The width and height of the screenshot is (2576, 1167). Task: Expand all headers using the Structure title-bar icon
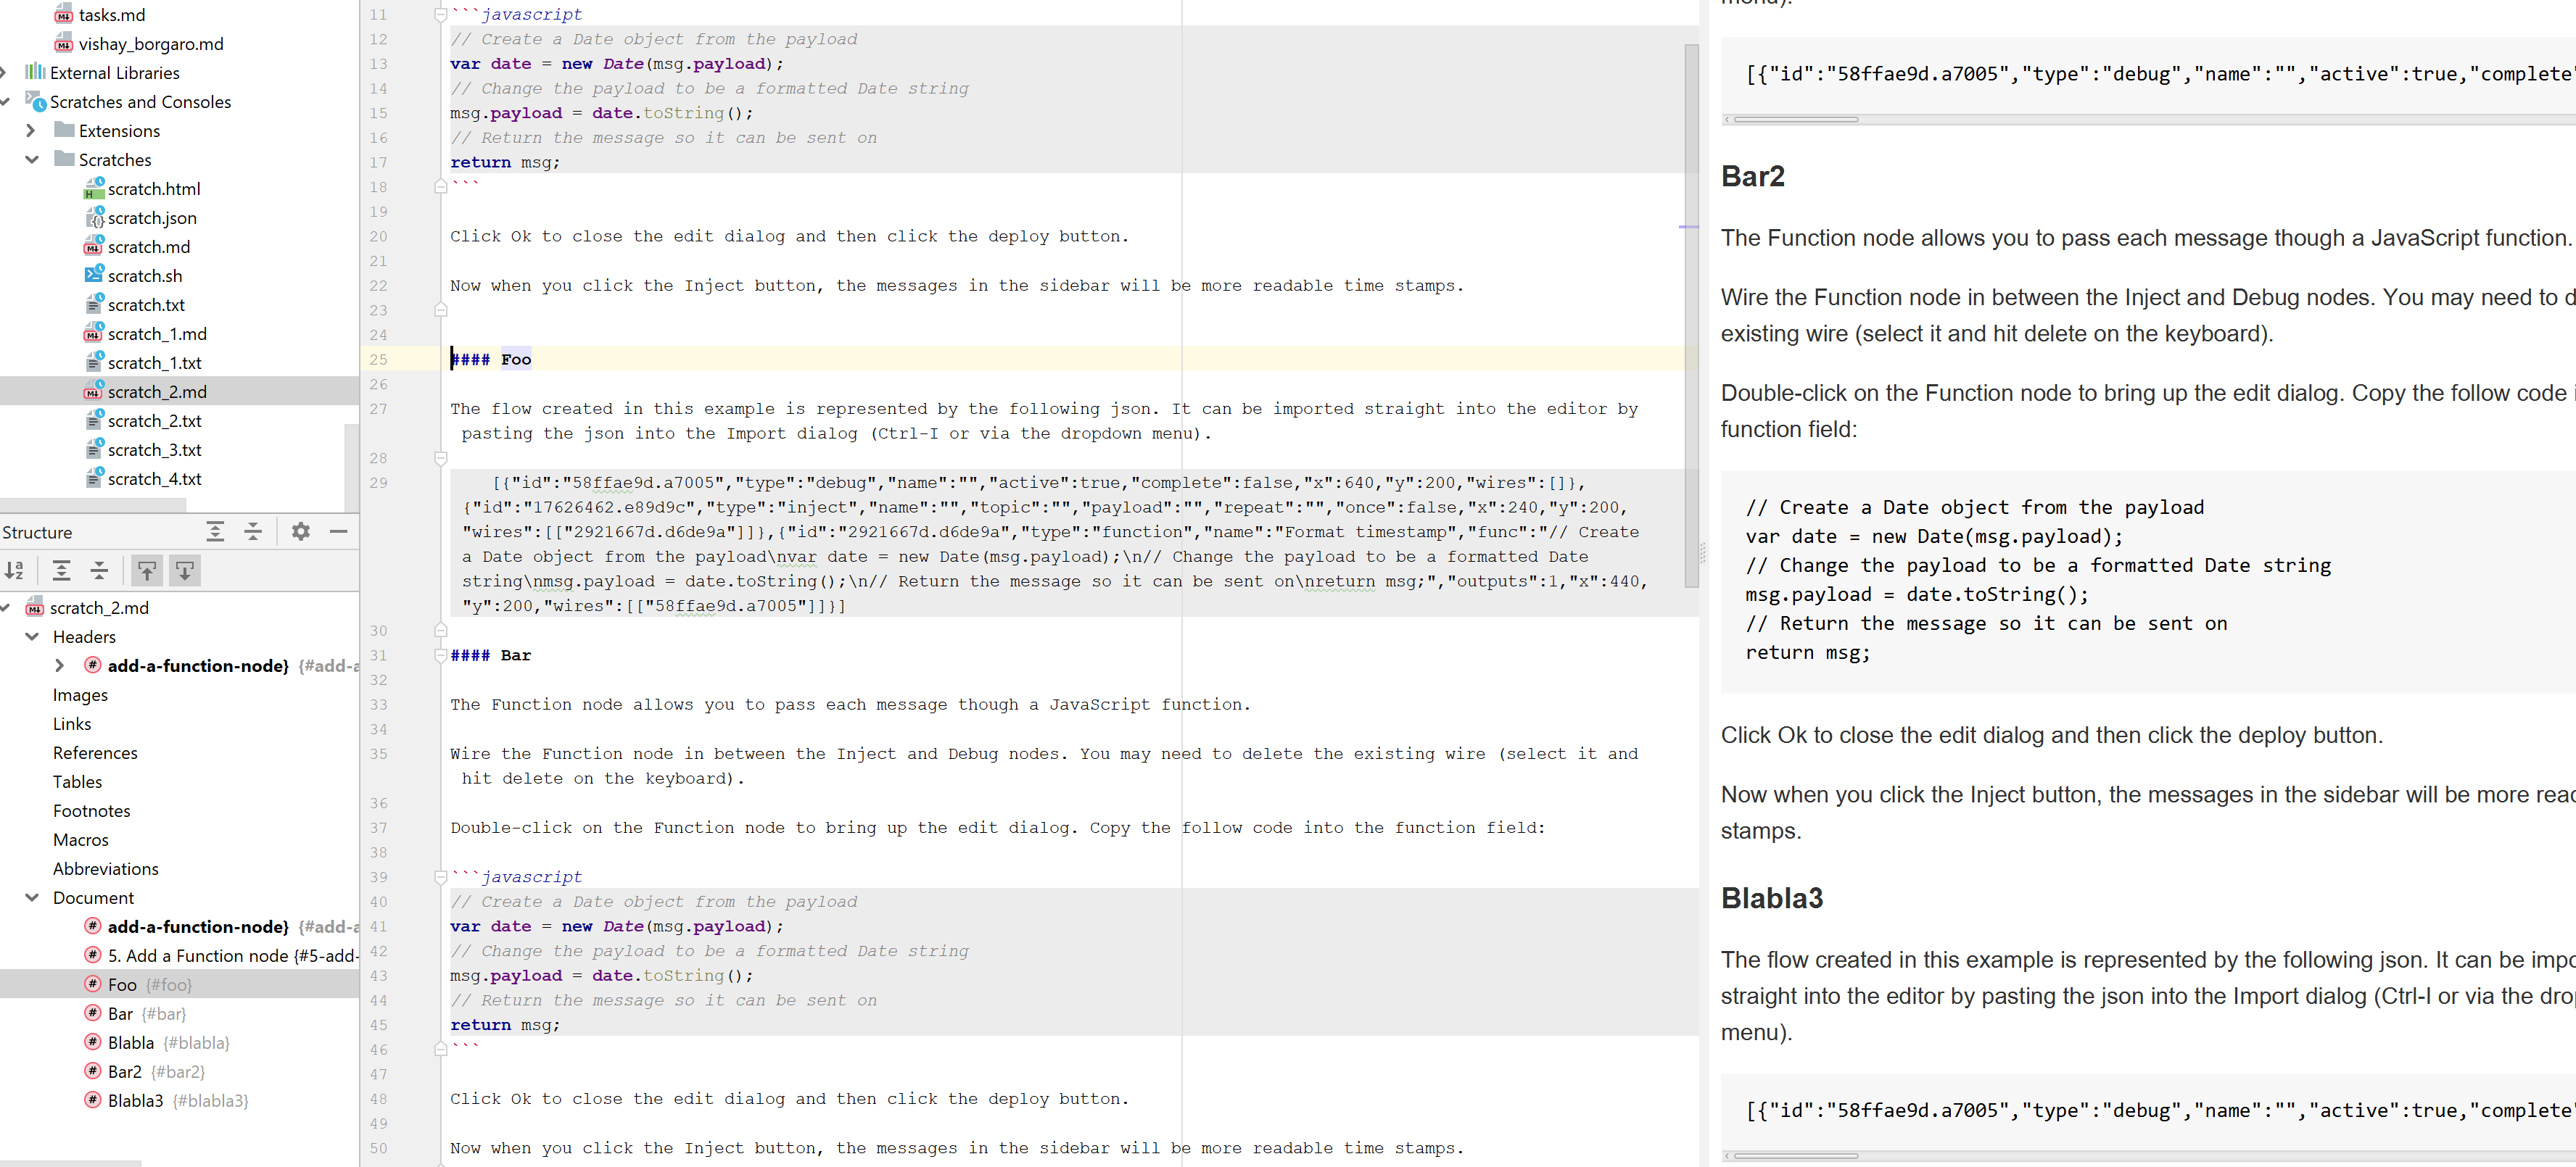click(x=216, y=531)
